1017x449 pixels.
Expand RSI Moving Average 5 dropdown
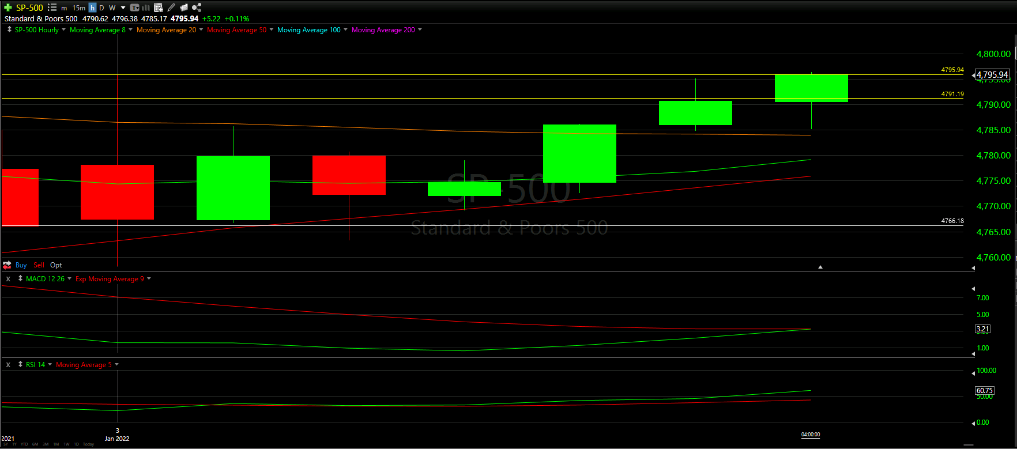(x=116, y=364)
